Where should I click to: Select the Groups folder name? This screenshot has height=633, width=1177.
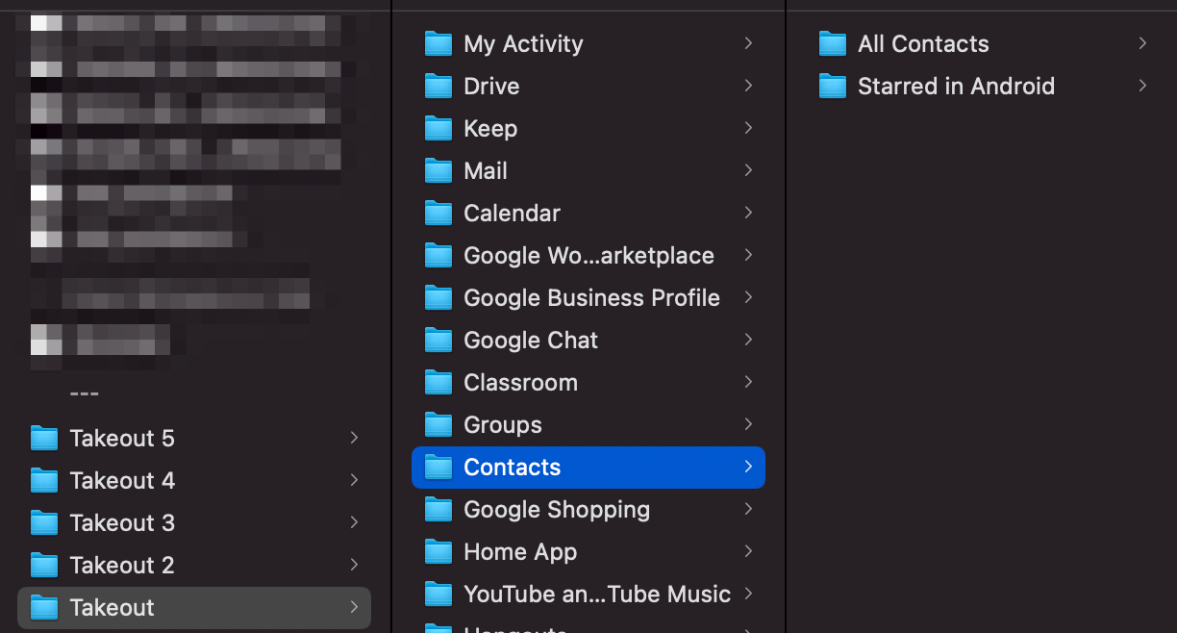(x=503, y=425)
